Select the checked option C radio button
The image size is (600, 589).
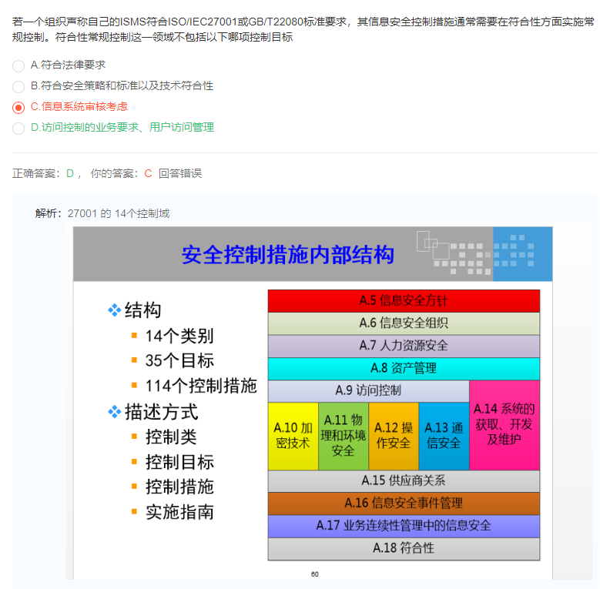pyautogui.click(x=18, y=107)
